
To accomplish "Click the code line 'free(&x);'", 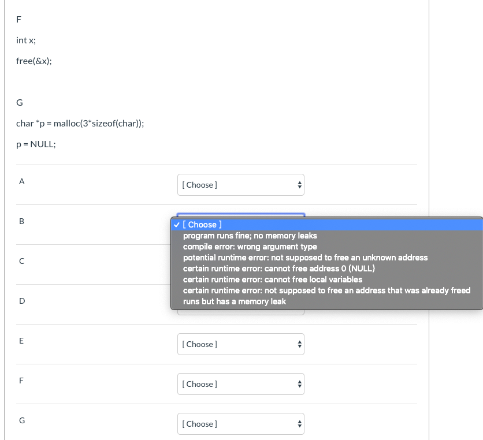I will [x=34, y=61].
